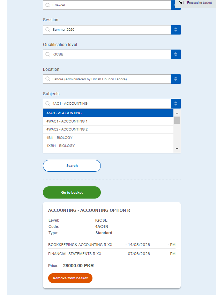Choose 4XBI1 - BIOLOGY subject

pyautogui.click(x=108, y=146)
